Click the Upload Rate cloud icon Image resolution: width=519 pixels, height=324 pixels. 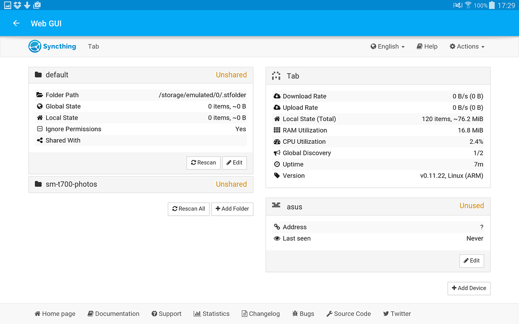pos(276,107)
